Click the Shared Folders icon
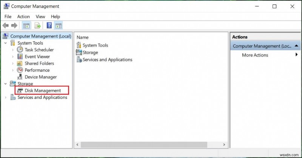The height and width of the screenshot is (158, 302). pos(20,63)
